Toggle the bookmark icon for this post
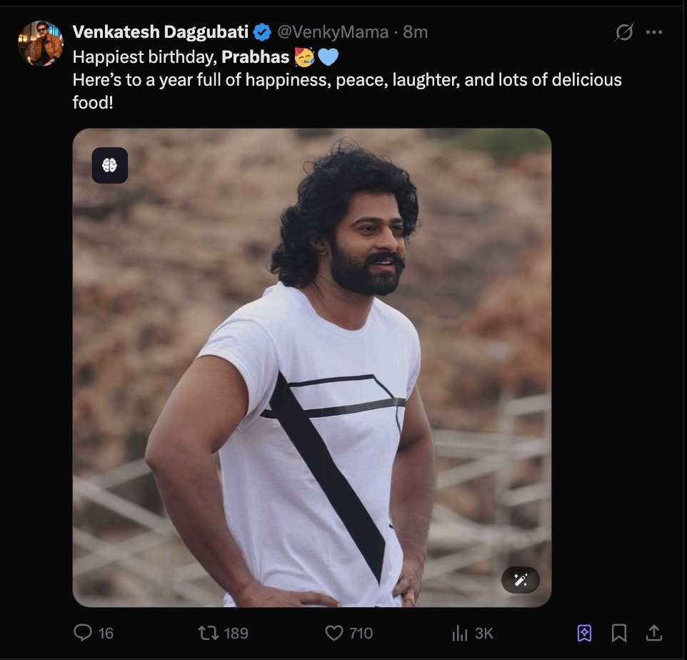This screenshot has width=687, height=660. tap(619, 633)
